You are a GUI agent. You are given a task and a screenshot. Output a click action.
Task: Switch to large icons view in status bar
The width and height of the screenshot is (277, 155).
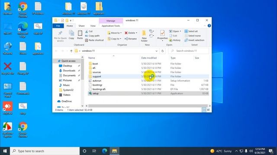point(209,110)
